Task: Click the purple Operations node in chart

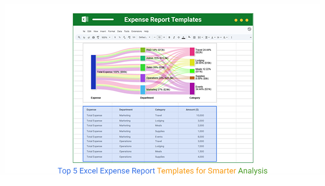Action: [x=142, y=78]
